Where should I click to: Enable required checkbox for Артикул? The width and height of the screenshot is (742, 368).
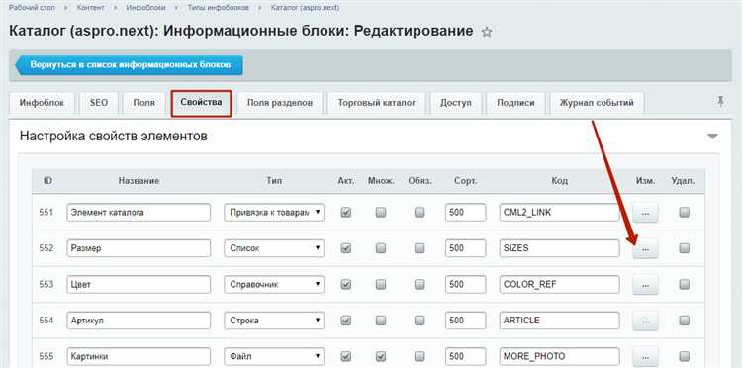[x=419, y=321]
